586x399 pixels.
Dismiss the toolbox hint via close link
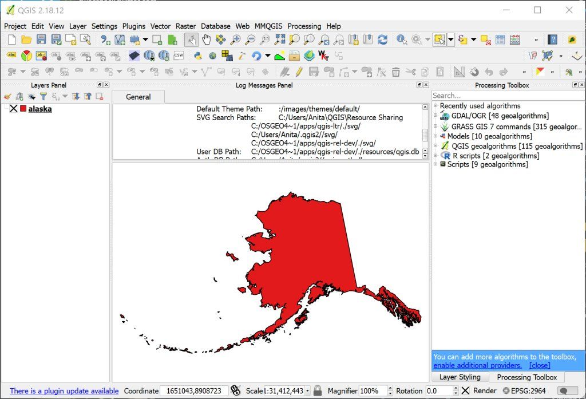tap(540, 365)
